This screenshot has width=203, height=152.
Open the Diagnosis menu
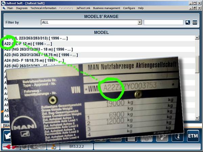(22, 8)
